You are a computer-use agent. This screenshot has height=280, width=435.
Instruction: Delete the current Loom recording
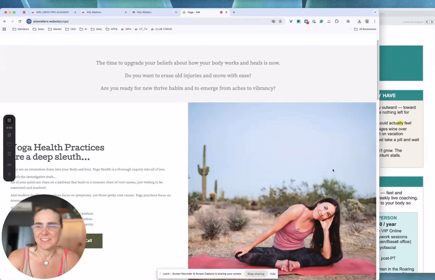(9, 153)
